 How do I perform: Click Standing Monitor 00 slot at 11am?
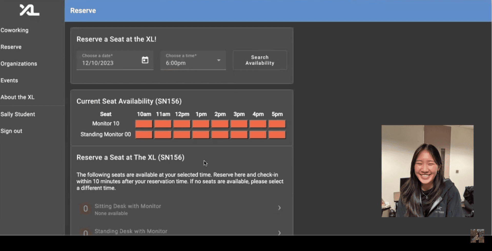(x=163, y=135)
